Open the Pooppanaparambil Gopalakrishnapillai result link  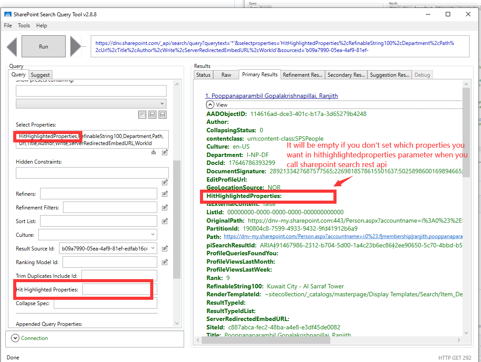270,96
